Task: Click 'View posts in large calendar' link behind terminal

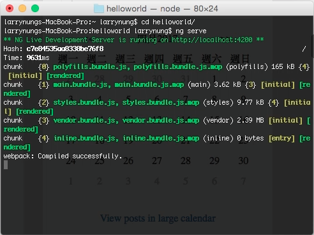Action: [158, 218]
